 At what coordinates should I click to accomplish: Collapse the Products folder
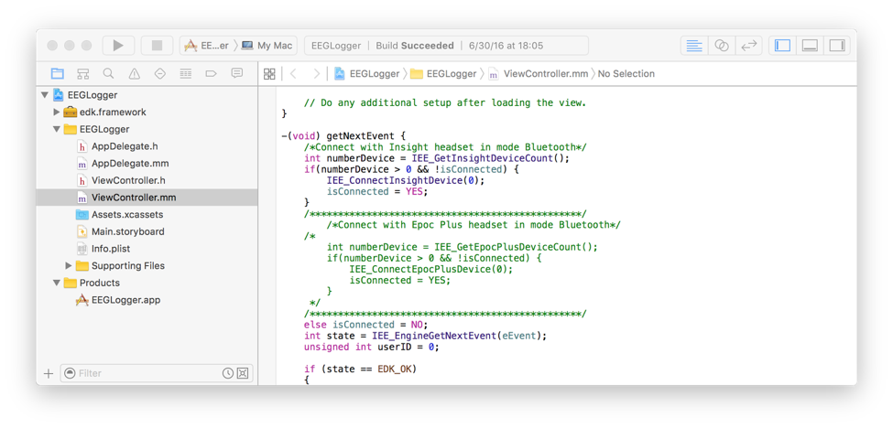(x=57, y=283)
